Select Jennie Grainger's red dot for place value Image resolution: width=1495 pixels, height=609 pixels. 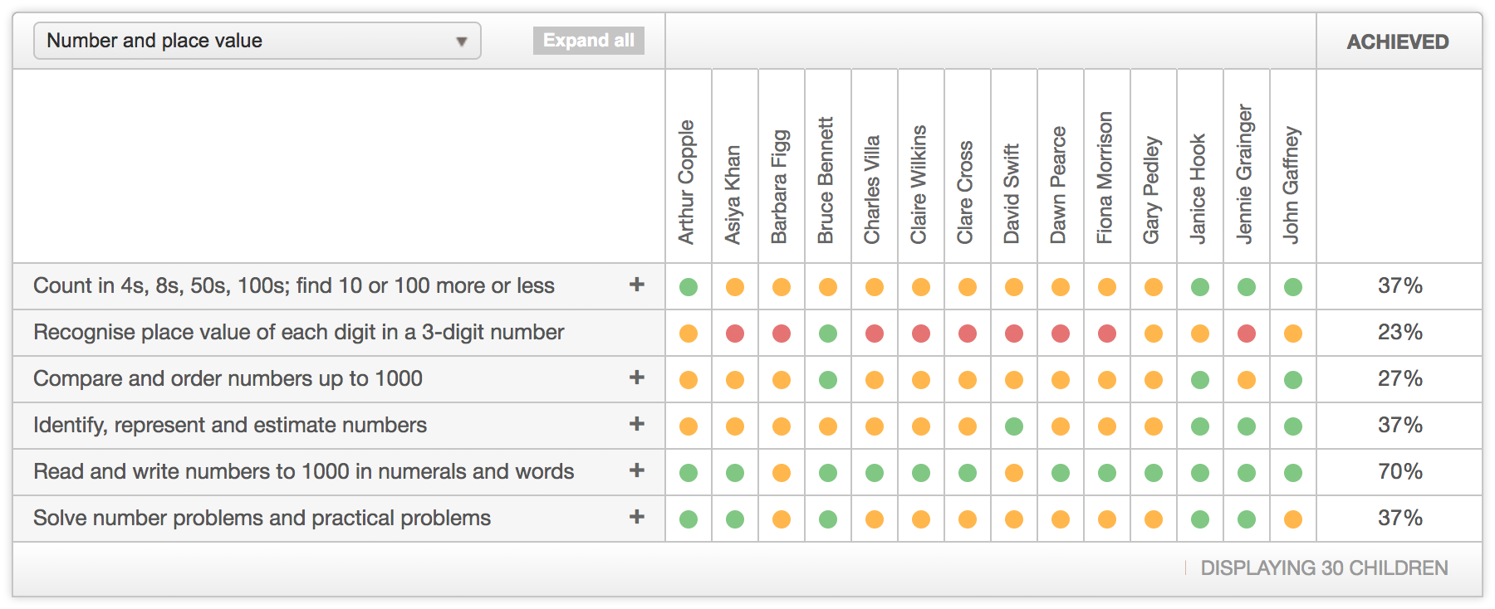(x=1246, y=332)
